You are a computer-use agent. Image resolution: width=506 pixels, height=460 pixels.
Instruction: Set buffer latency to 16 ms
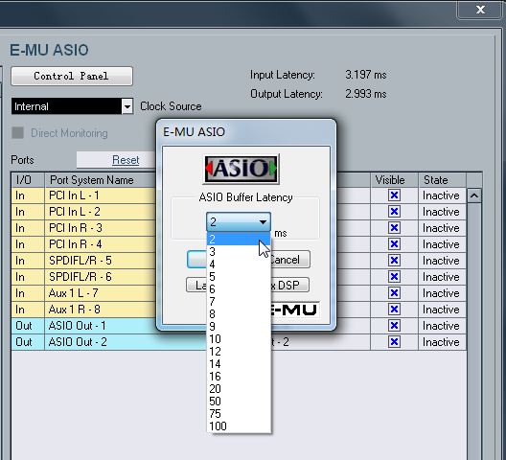click(x=239, y=376)
